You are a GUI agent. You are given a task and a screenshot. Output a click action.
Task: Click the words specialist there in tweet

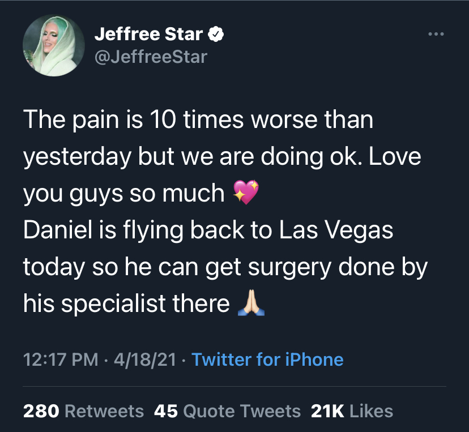[x=146, y=303]
